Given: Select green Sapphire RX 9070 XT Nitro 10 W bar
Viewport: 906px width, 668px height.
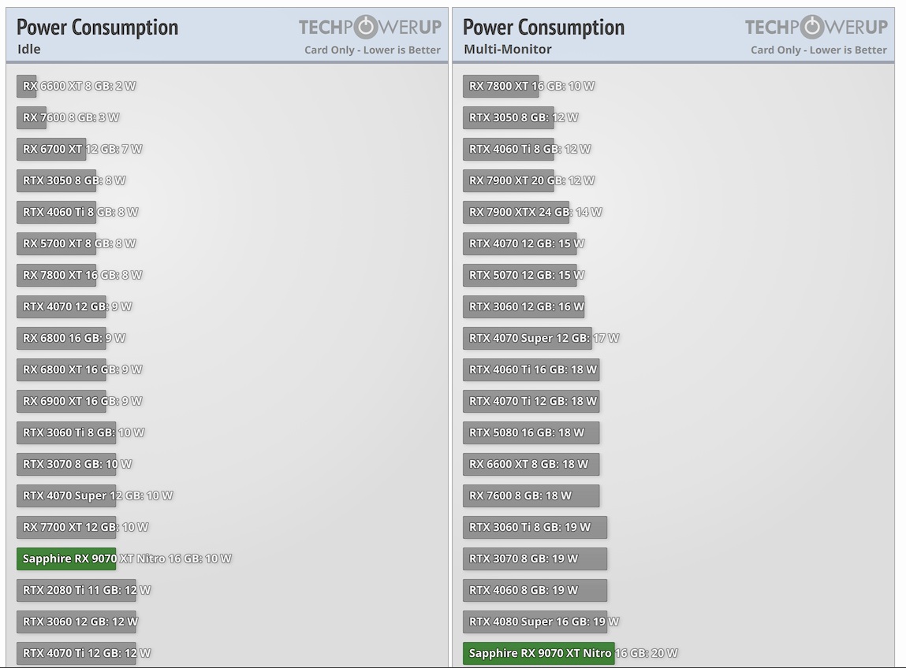Looking at the screenshot, I should 66,559.
